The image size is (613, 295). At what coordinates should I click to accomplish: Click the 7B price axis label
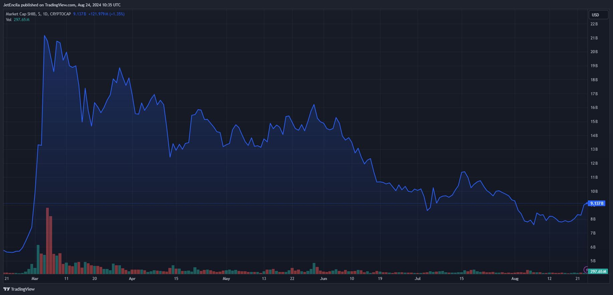593,233
